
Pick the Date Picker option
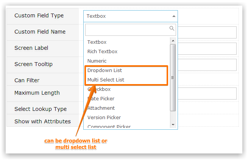point(101,99)
